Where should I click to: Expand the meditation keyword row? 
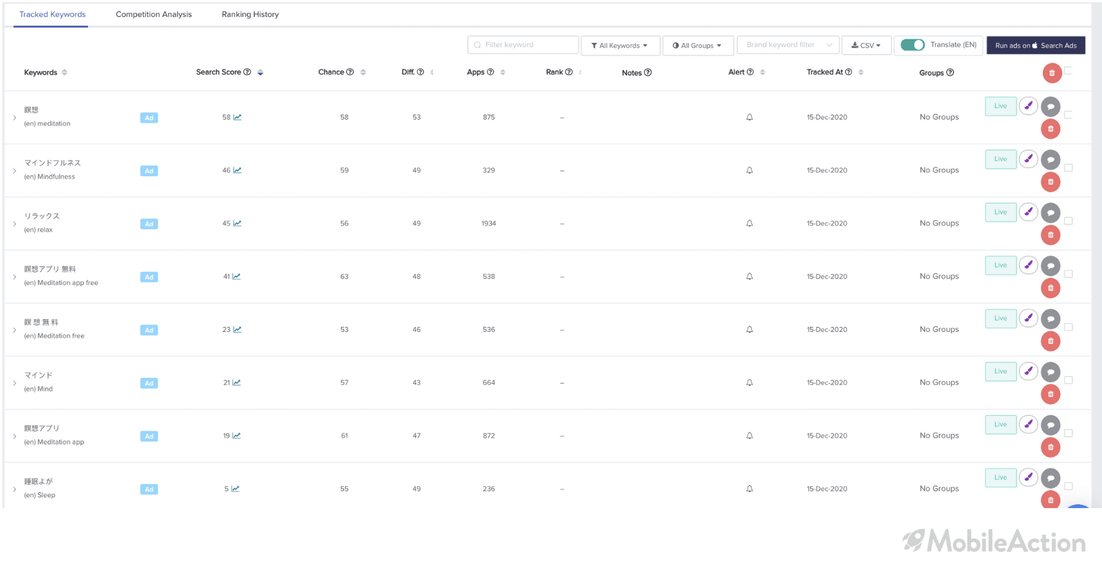(14, 118)
